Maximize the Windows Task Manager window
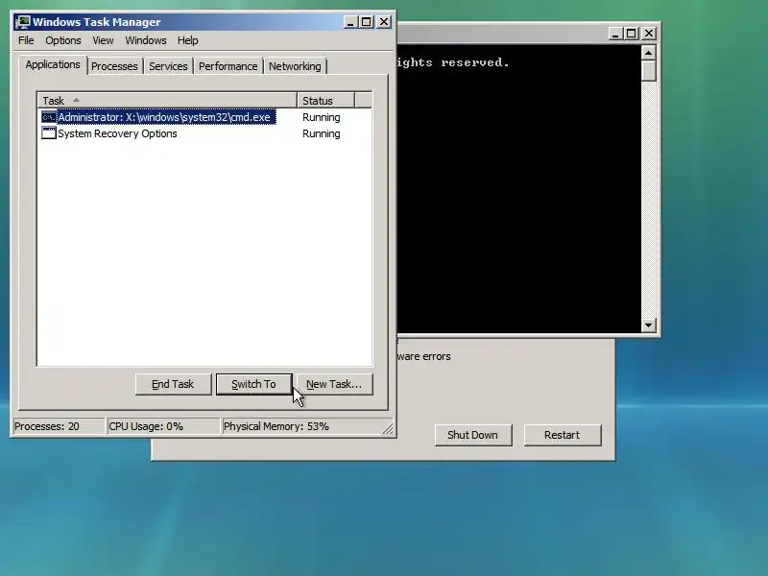768x576 pixels. click(367, 22)
